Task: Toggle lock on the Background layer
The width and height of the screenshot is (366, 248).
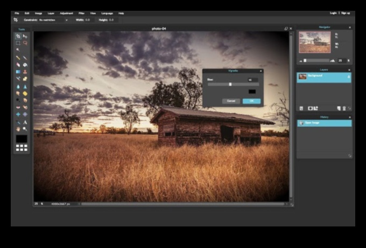Action: (348, 77)
